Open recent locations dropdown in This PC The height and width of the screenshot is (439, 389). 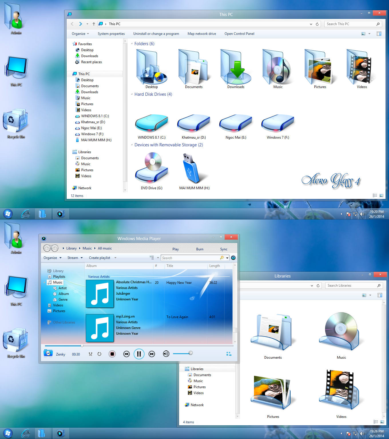(x=87, y=24)
